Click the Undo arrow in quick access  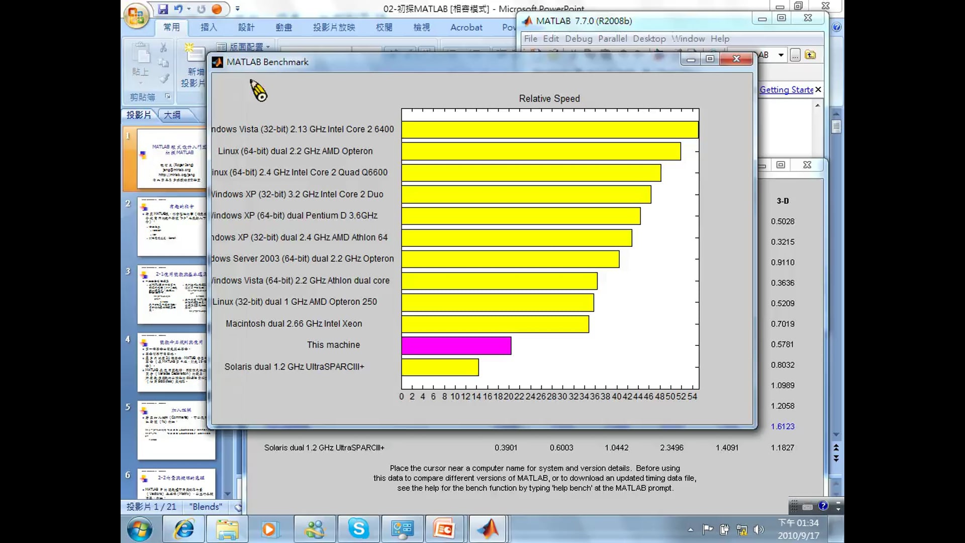pyautogui.click(x=178, y=9)
